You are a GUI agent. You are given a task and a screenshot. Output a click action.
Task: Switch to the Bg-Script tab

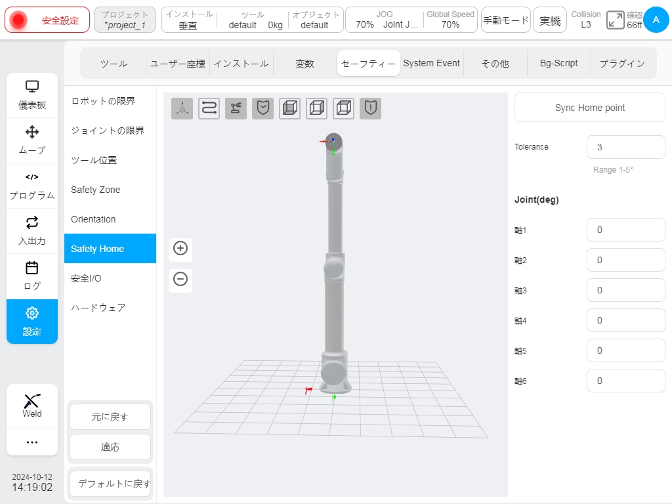(x=559, y=64)
